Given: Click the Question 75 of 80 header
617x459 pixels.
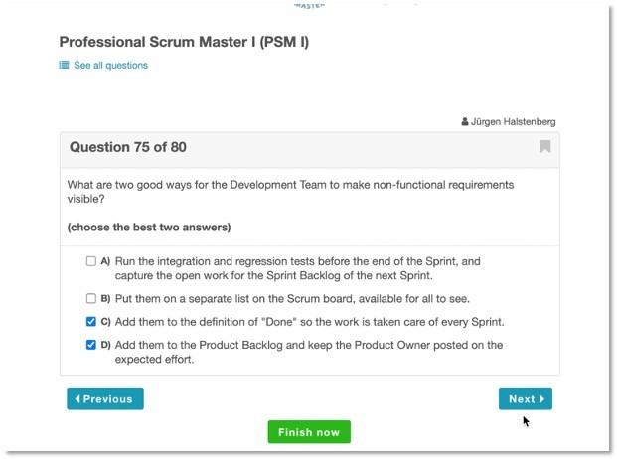Looking at the screenshot, I should pyautogui.click(x=128, y=147).
